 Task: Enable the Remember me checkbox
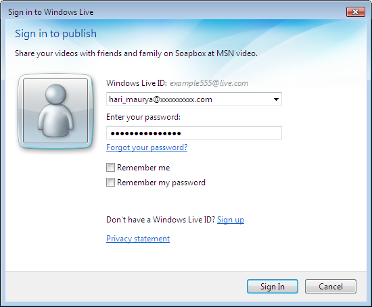pyautogui.click(x=110, y=168)
